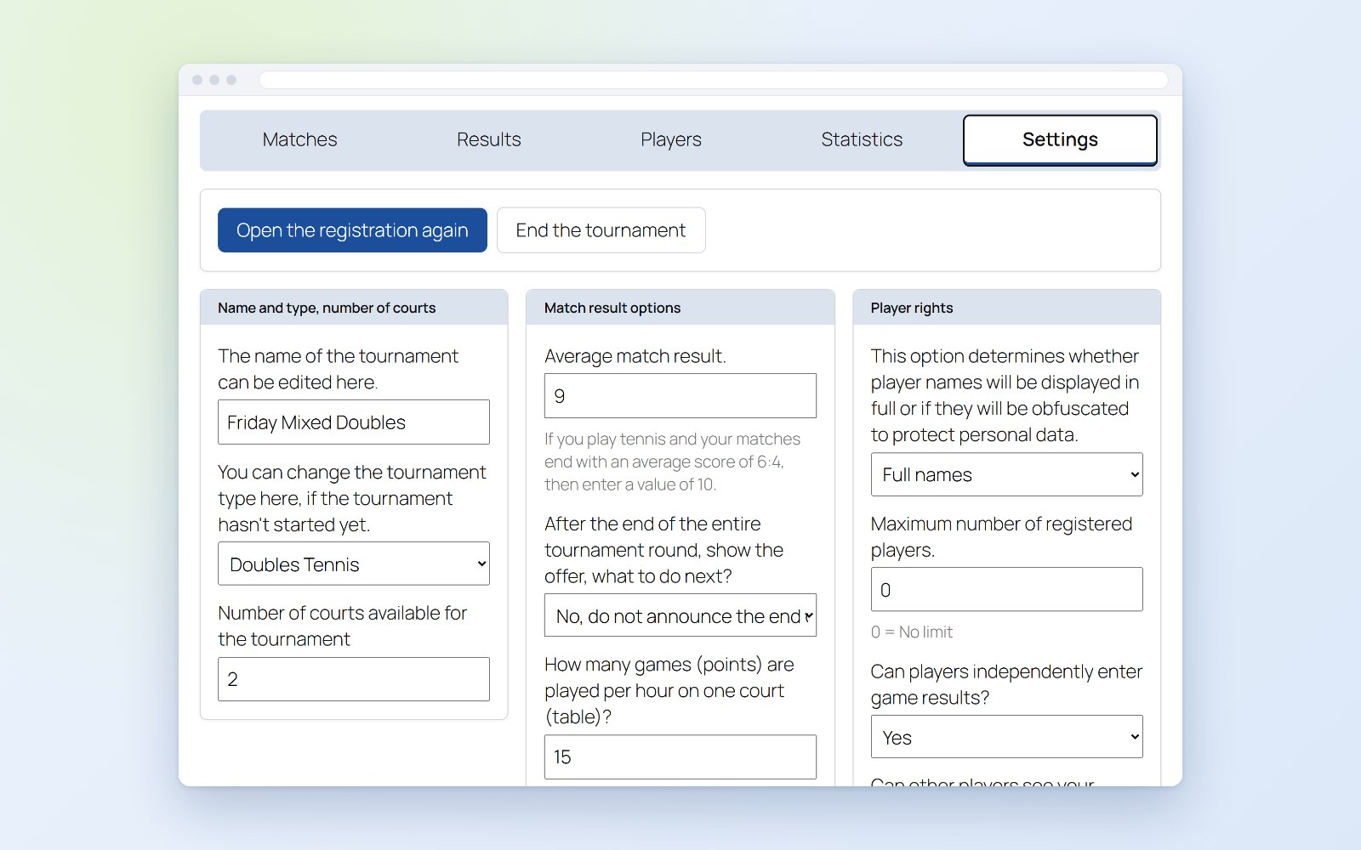Screen dimensions: 1361x850
Task: Open the Doubles Tennis type dropdown
Action: click(x=354, y=564)
